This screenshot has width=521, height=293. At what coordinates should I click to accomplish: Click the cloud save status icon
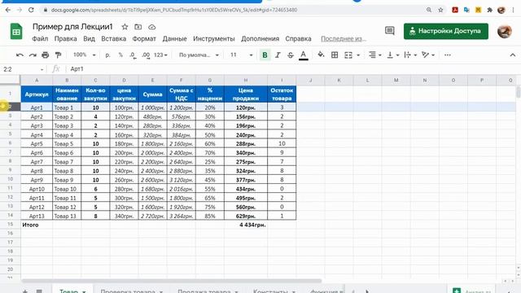[x=152, y=27]
